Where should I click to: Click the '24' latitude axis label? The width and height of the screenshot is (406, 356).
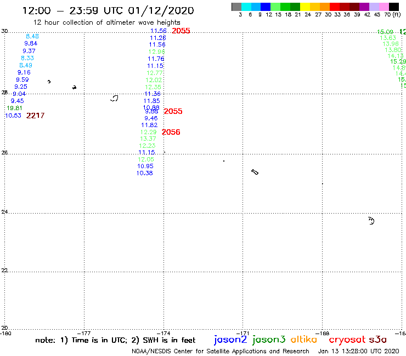(4, 212)
